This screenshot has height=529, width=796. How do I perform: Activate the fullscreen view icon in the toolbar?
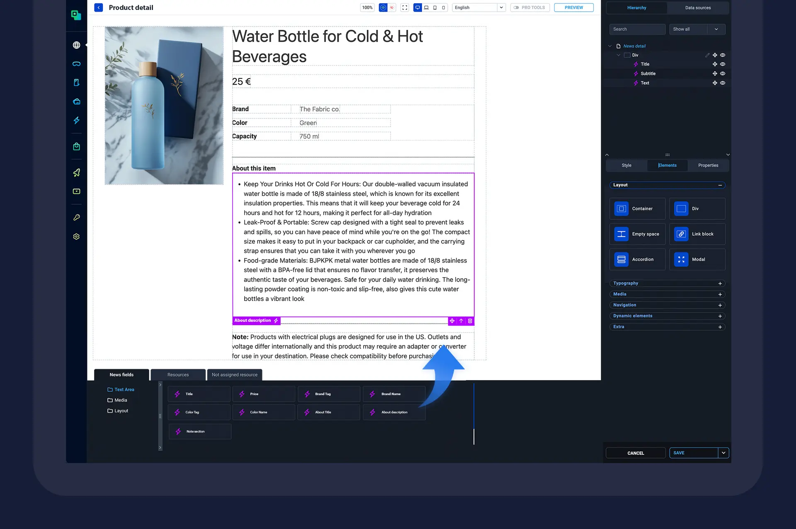(405, 7)
